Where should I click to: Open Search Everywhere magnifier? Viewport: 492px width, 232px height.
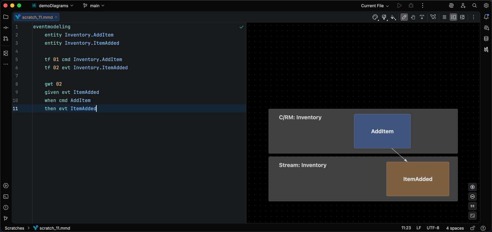point(475,5)
